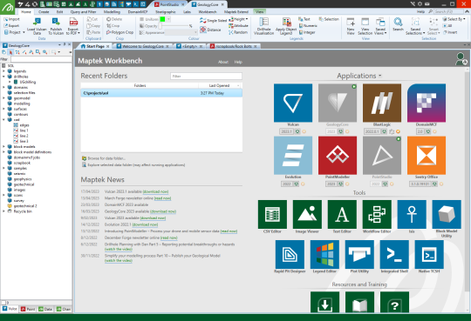Expand the legends tree node
Viewport: 471px width, 321px height.
point(3,71)
